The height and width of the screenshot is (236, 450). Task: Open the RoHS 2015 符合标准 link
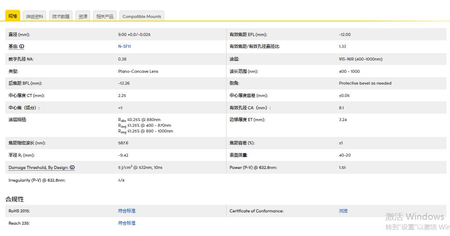coord(127,211)
